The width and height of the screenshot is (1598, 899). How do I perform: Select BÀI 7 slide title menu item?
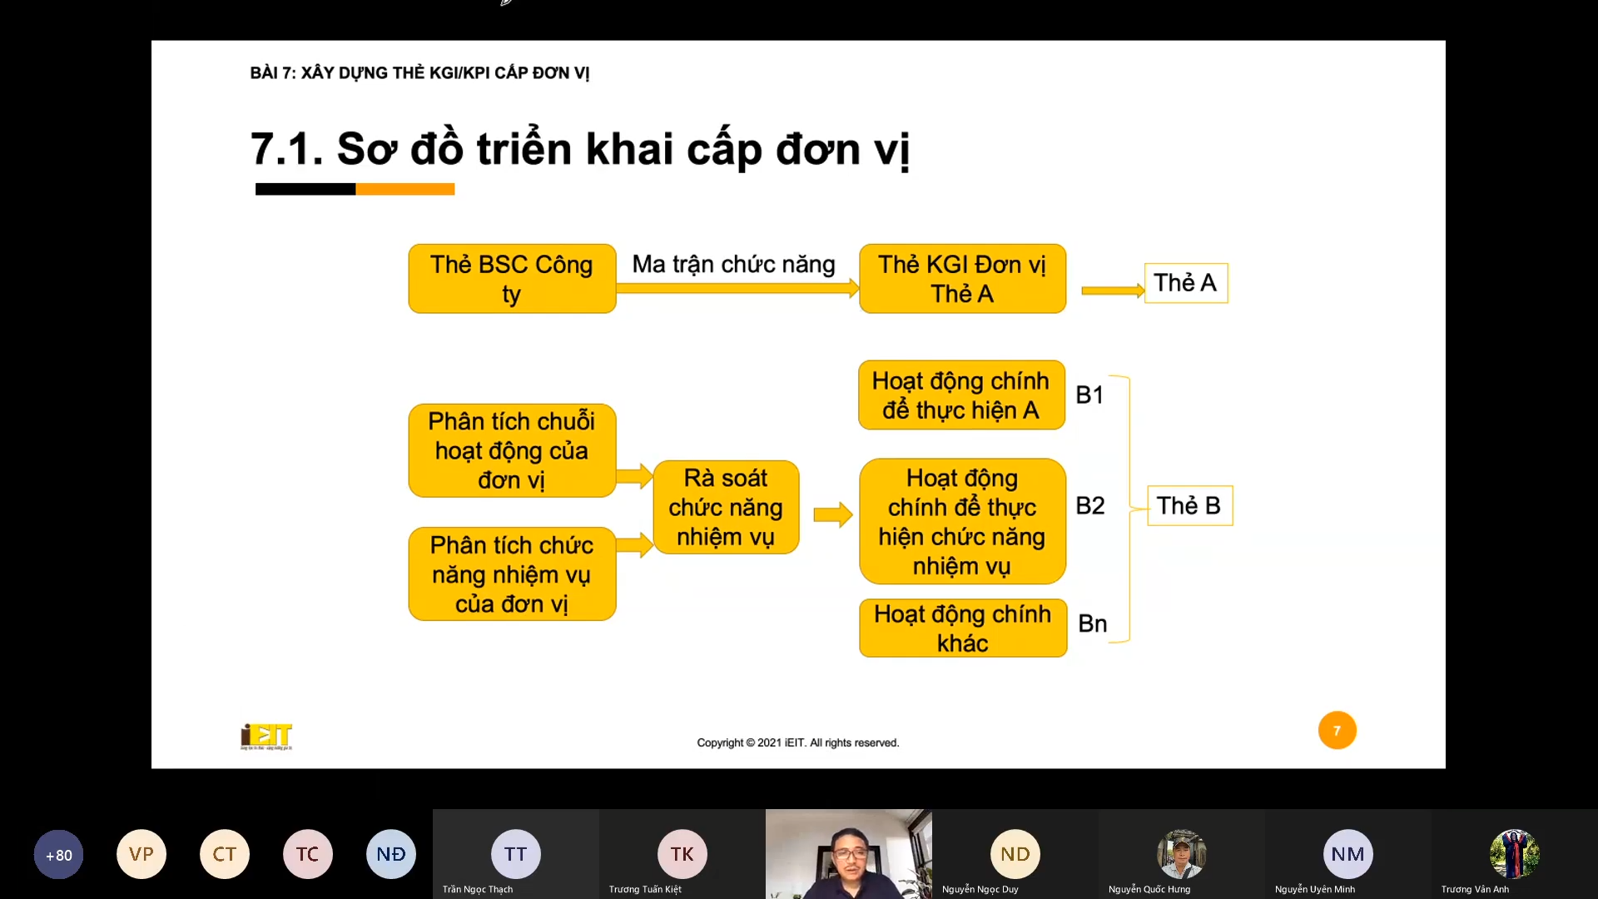420,72
